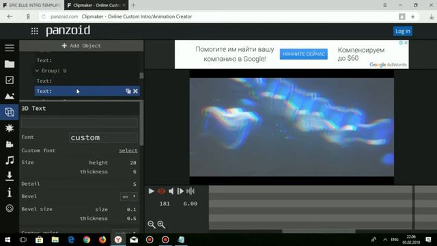The image size is (437, 246).
Task: Open Windows Start menu
Action: pos(8,240)
